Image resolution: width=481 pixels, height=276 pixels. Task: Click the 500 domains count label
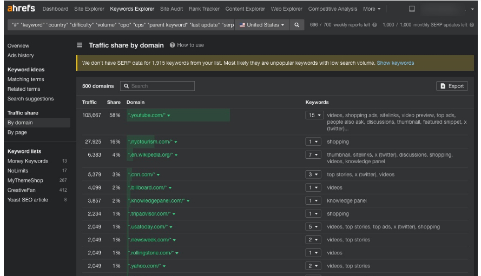(x=98, y=86)
